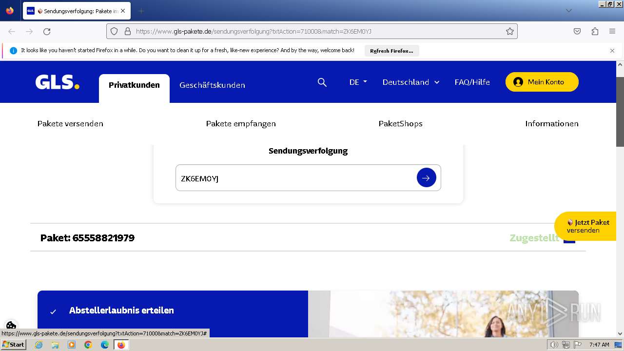Viewport: 624px width, 351px height.
Task: Open Windows Media Player taskbar icon
Action: pos(72,345)
